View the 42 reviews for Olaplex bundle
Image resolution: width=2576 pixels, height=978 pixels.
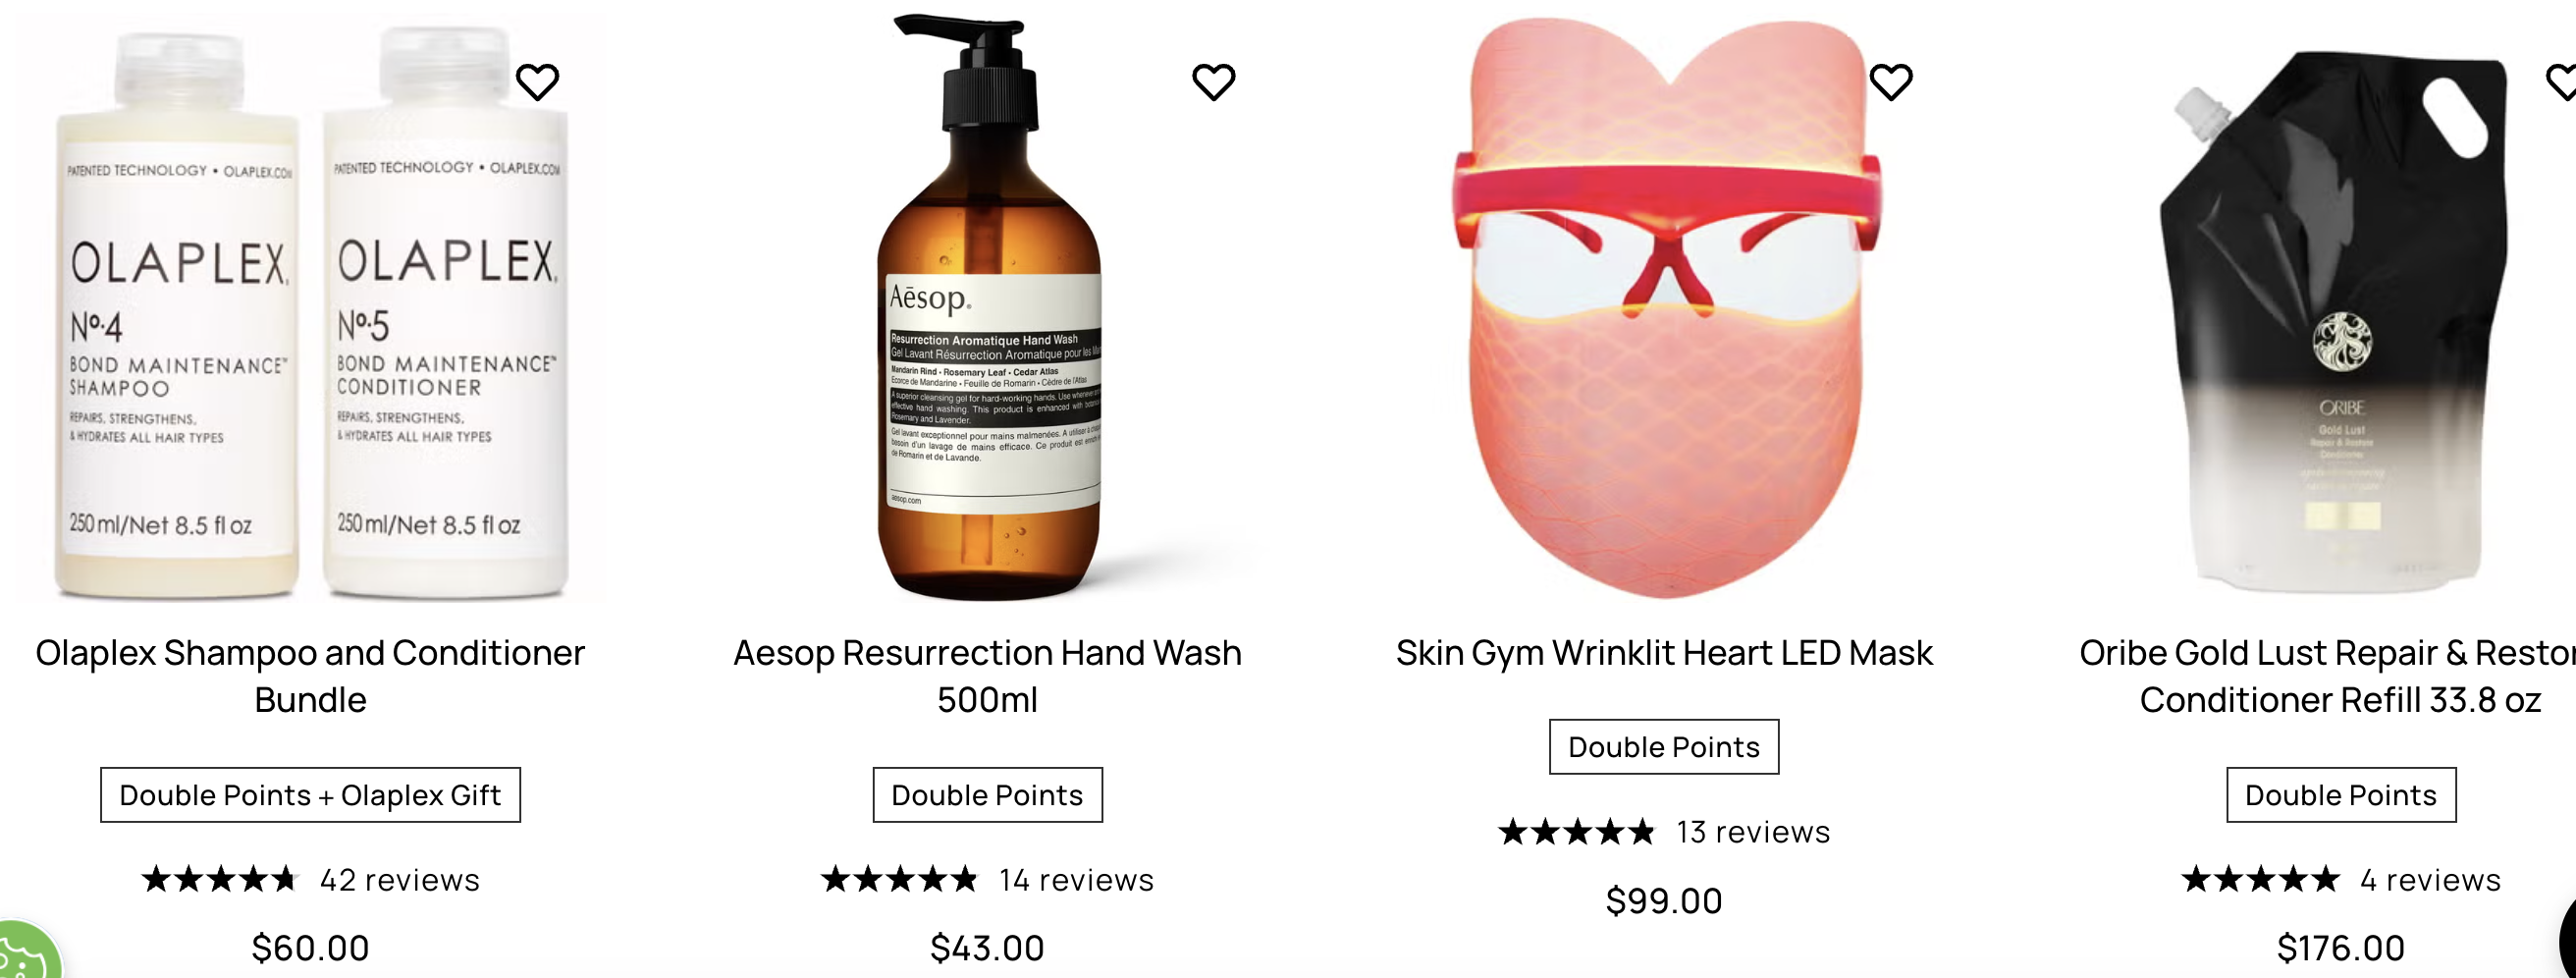pyautogui.click(x=399, y=880)
